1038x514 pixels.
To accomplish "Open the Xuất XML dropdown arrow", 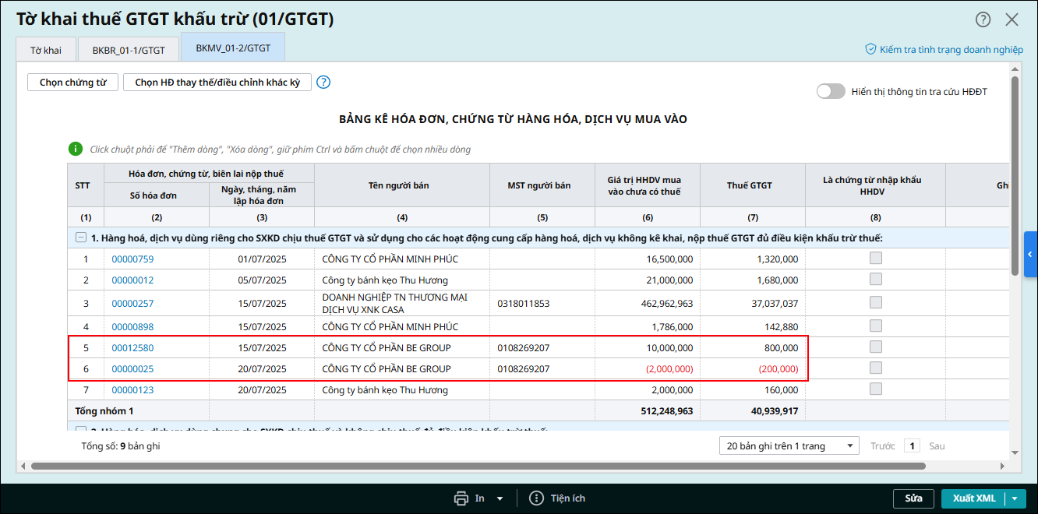I will coord(1015,498).
